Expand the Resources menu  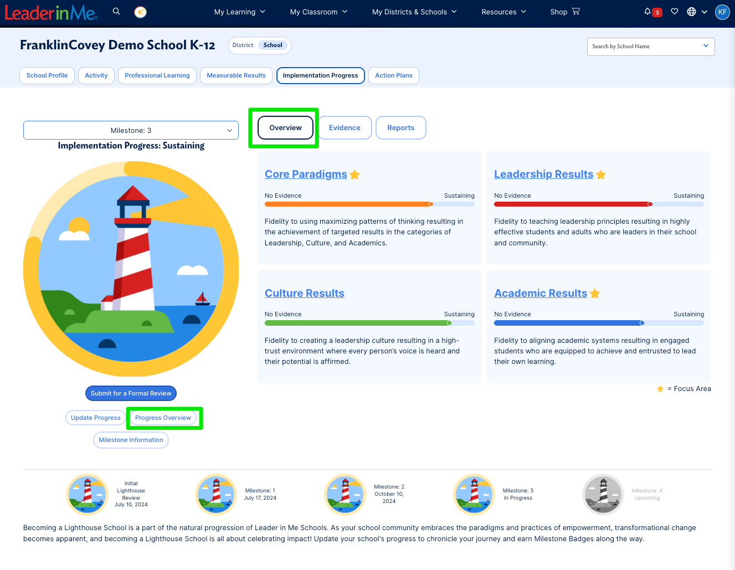click(504, 12)
